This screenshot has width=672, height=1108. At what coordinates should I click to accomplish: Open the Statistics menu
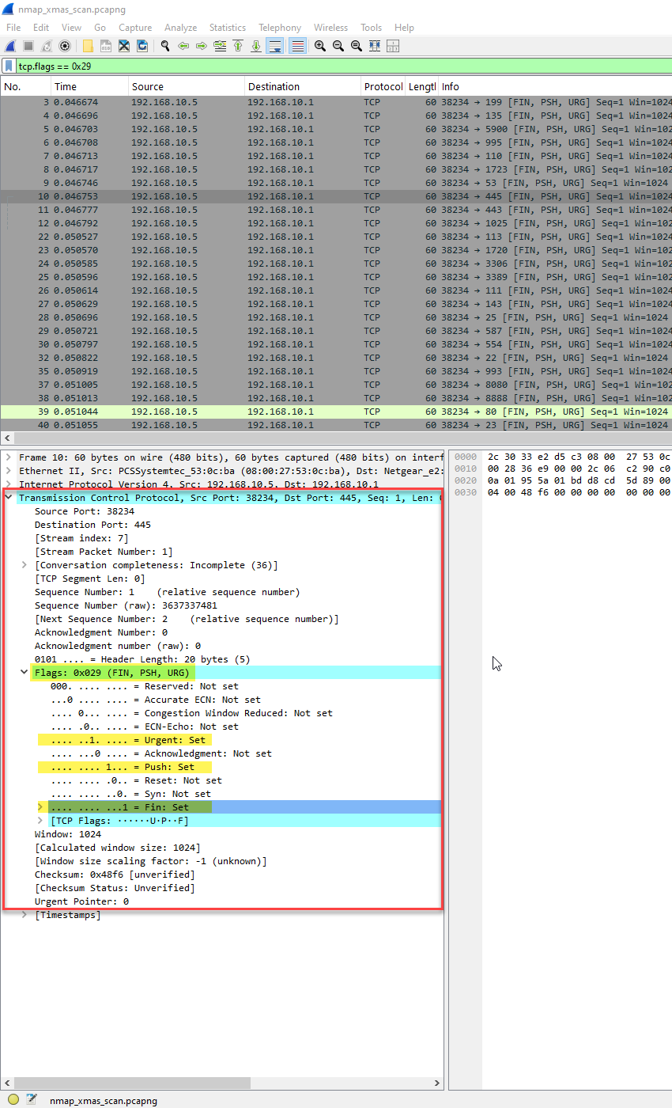coord(228,27)
